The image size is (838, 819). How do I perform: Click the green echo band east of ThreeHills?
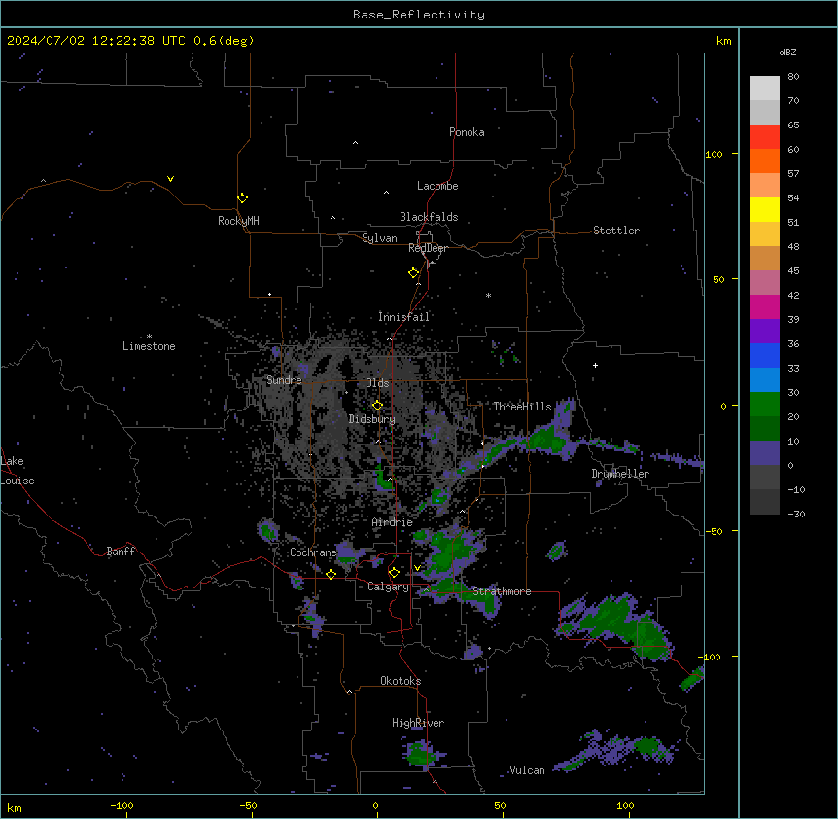(545, 440)
